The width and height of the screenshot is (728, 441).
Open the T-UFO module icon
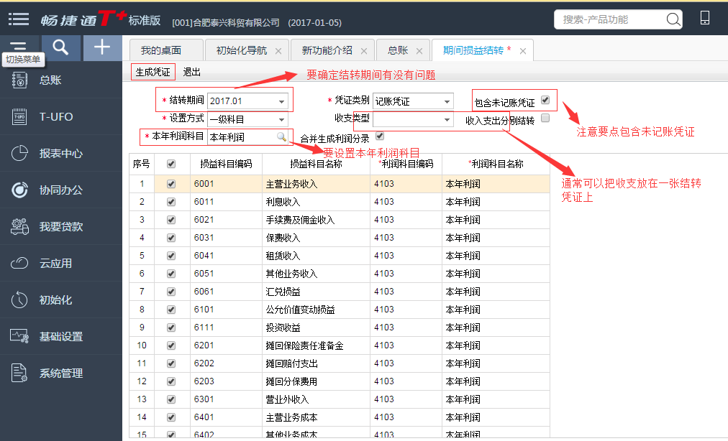pyautogui.click(x=19, y=117)
